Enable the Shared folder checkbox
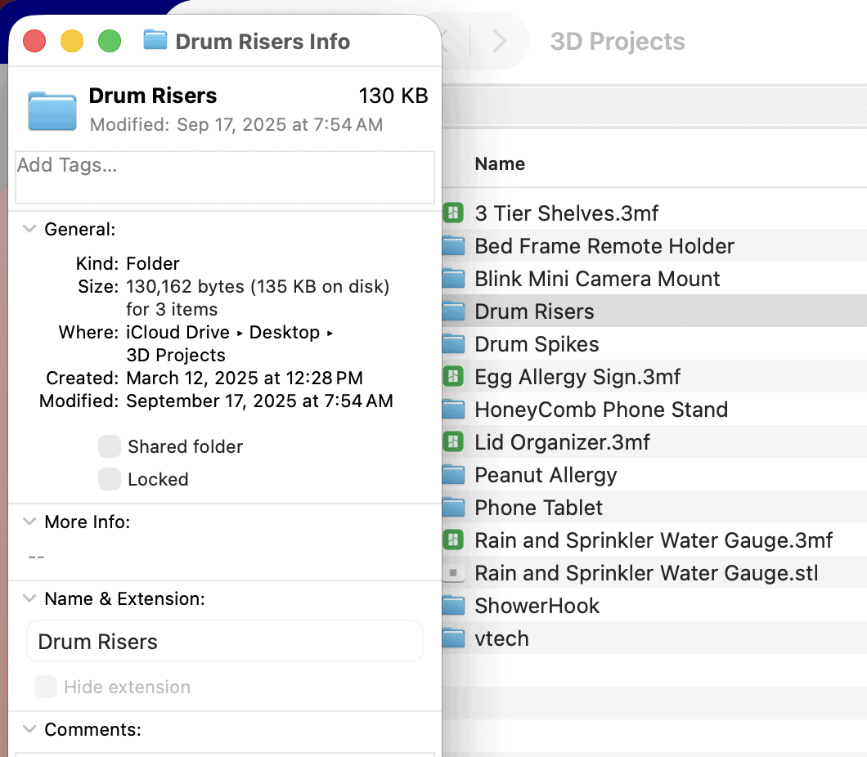Image resolution: width=867 pixels, height=757 pixels. pyautogui.click(x=110, y=446)
